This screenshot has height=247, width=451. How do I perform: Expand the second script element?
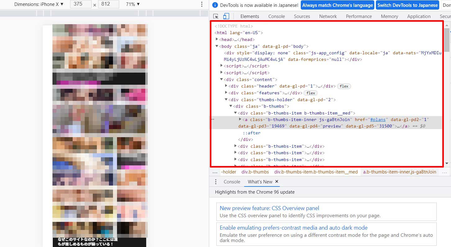click(x=222, y=73)
